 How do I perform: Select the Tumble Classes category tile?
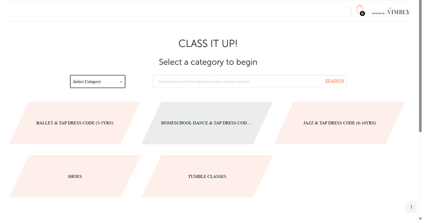click(x=206, y=176)
